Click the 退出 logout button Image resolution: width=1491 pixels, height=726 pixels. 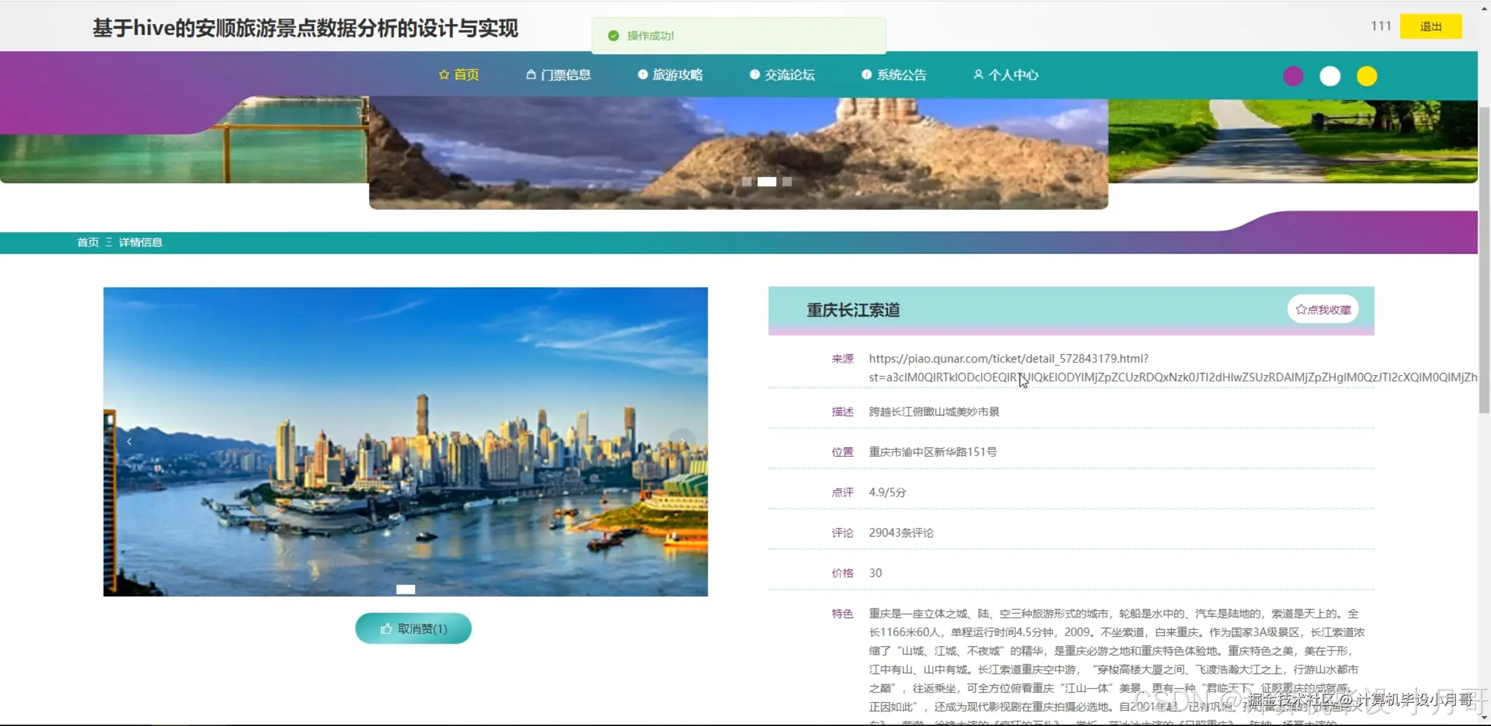1430,26
